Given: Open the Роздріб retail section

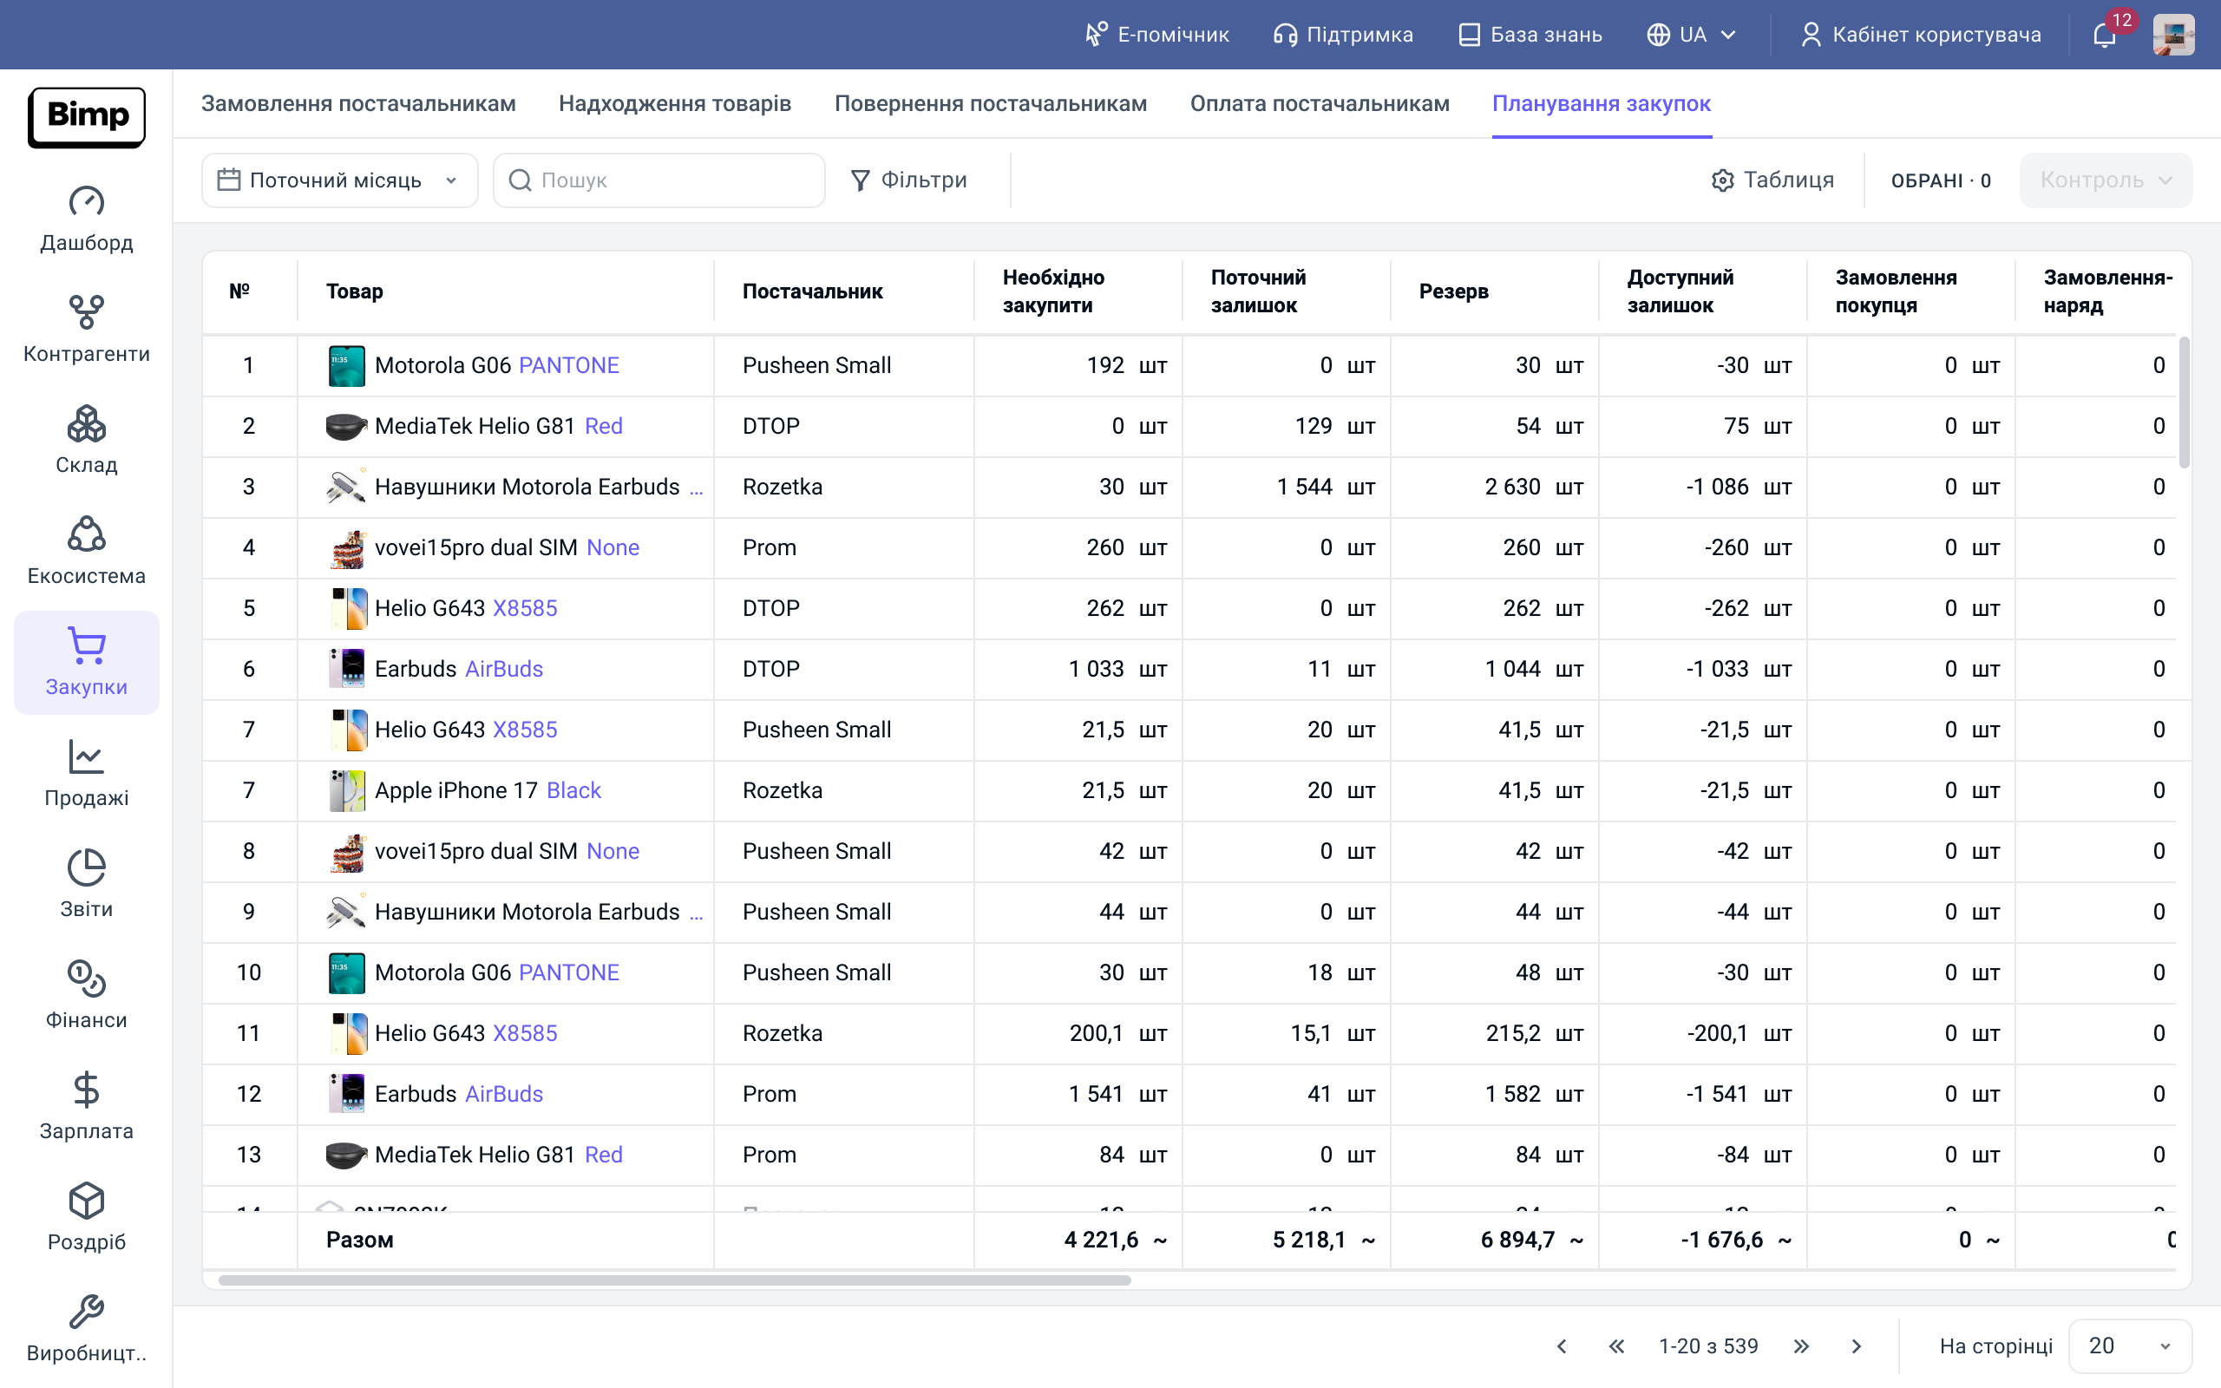Looking at the screenshot, I should 86,1218.
